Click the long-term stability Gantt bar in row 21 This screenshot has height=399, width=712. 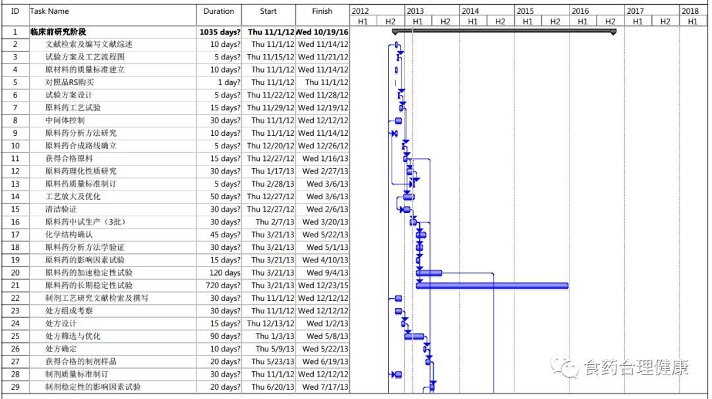492,286
